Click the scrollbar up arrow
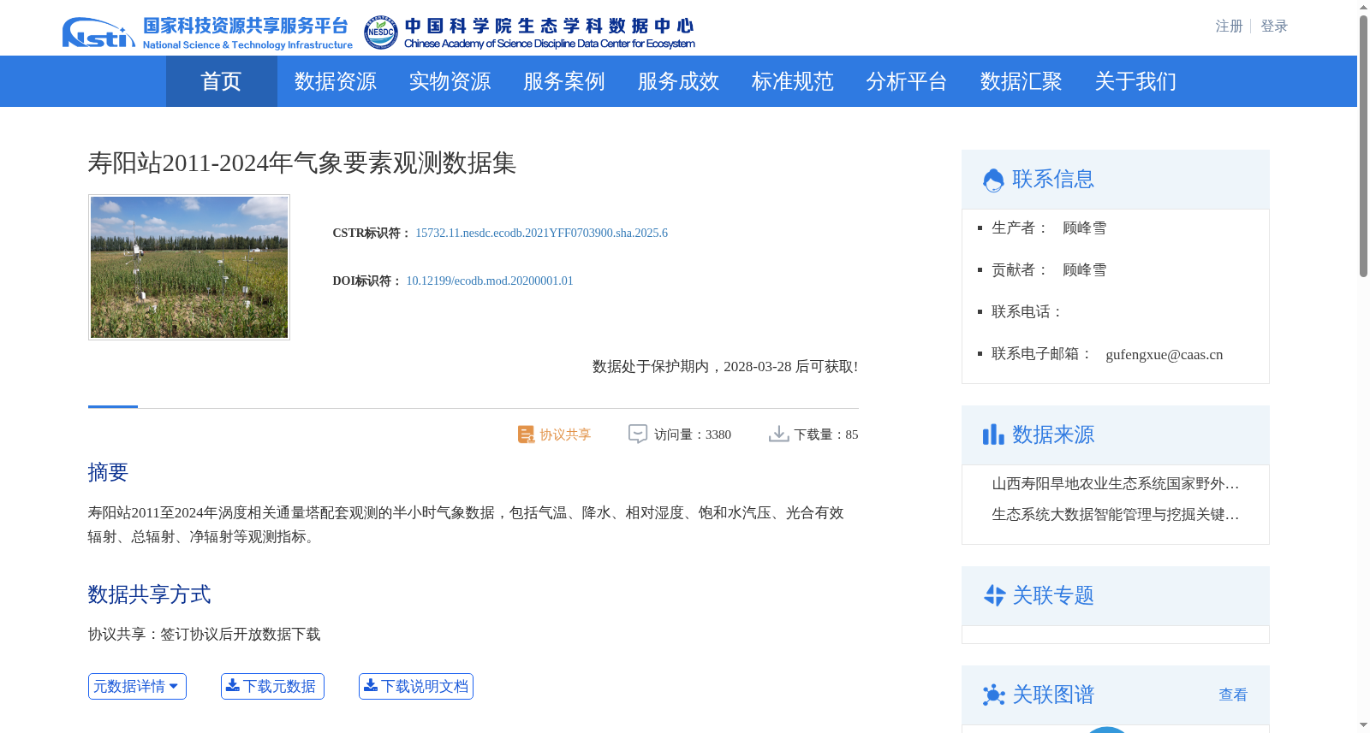1370x733 pixels. click(1363, 7)
